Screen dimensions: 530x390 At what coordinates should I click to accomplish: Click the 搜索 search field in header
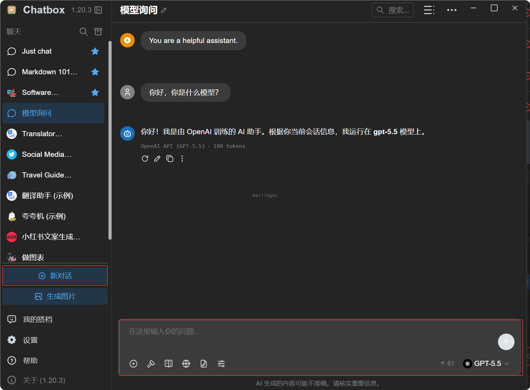point(393,10)
